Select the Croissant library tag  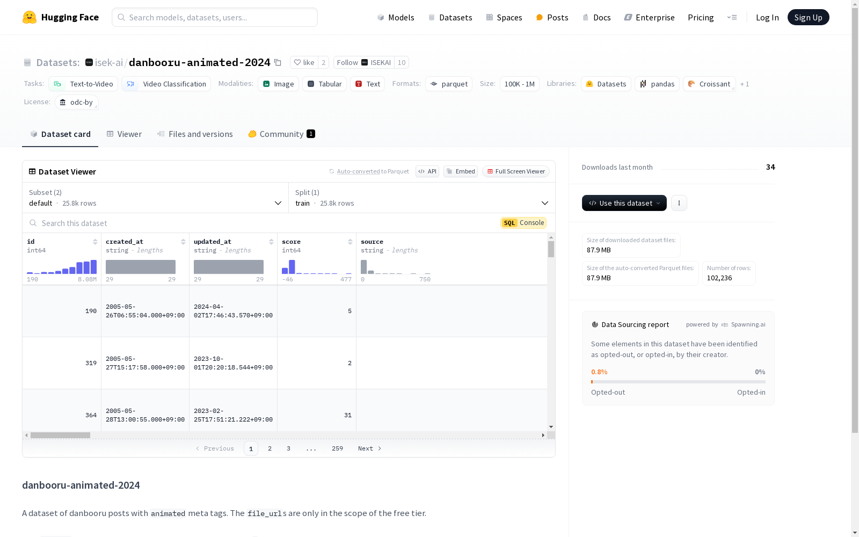click(709, 84)
